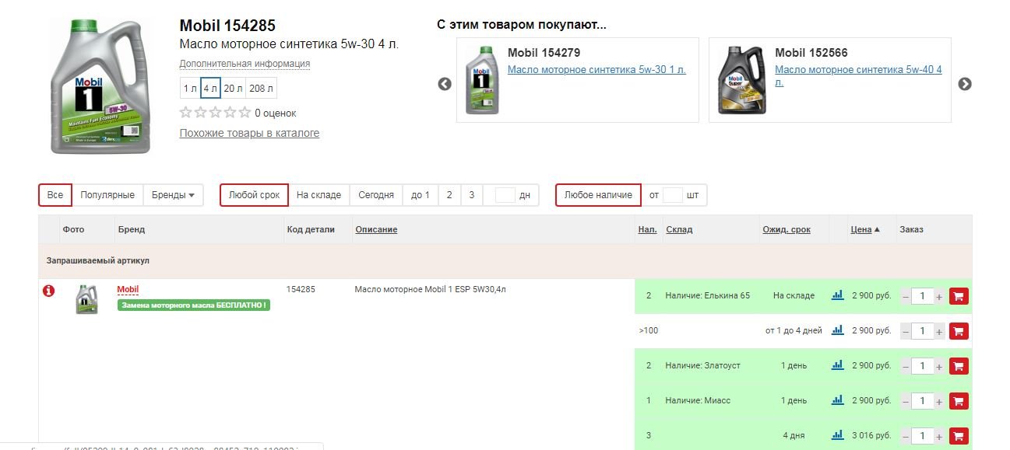This screenshot has width=1010, height=450.
Task: Increase quantity for >100 stock row
Action: [x=939, y=331]
